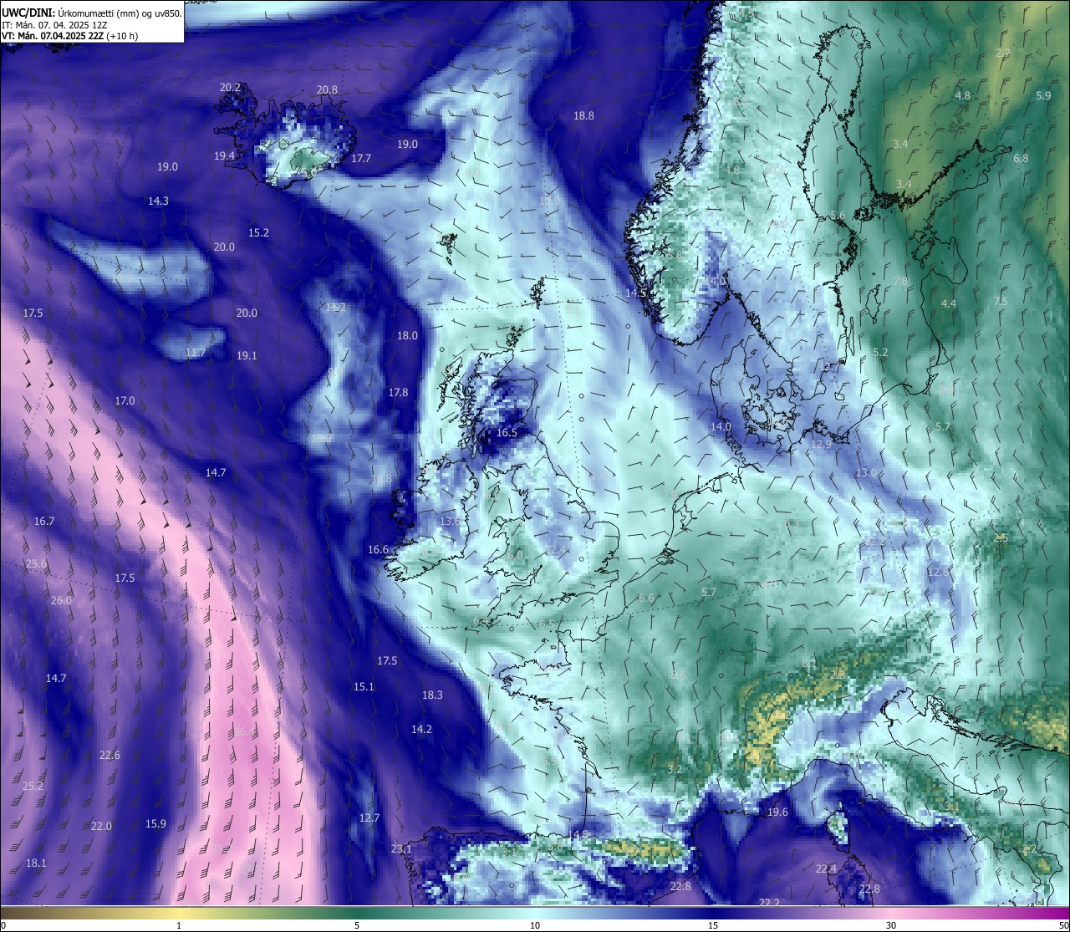Click the 25.2 value label

(x=33, y=787)
